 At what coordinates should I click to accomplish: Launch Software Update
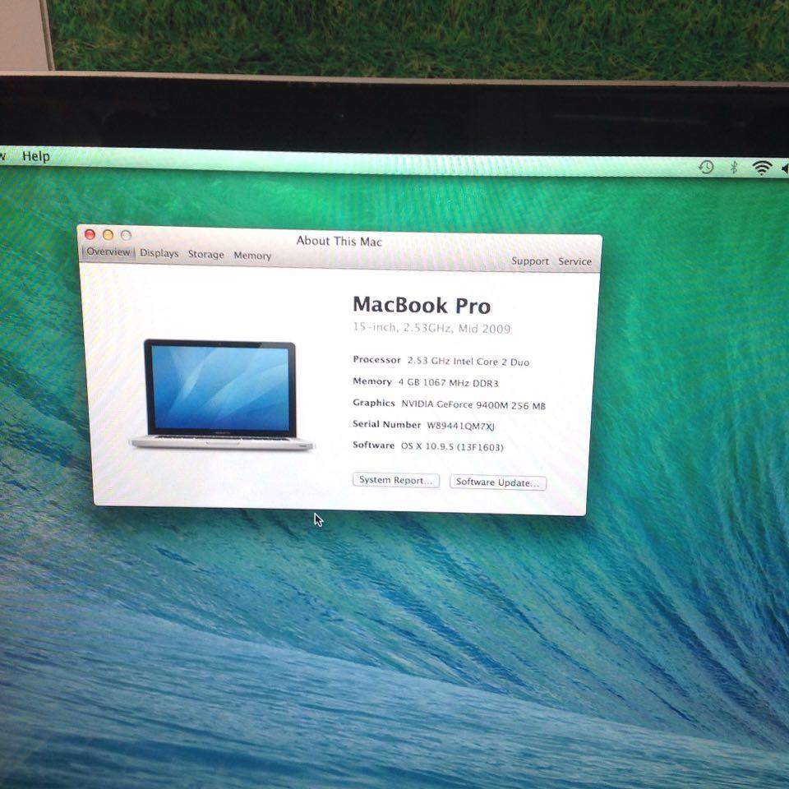[x=498, y=482]
